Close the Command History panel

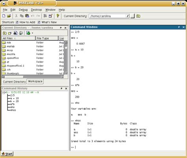pyautogui.click(x=66, y=89)
